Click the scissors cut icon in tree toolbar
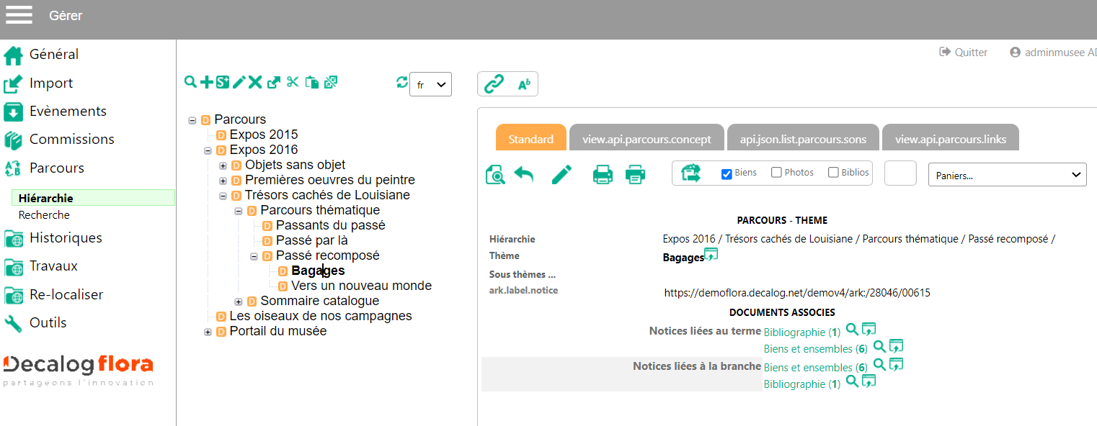Viewport: 1097px width, 426px height. [x=292, y=82]
